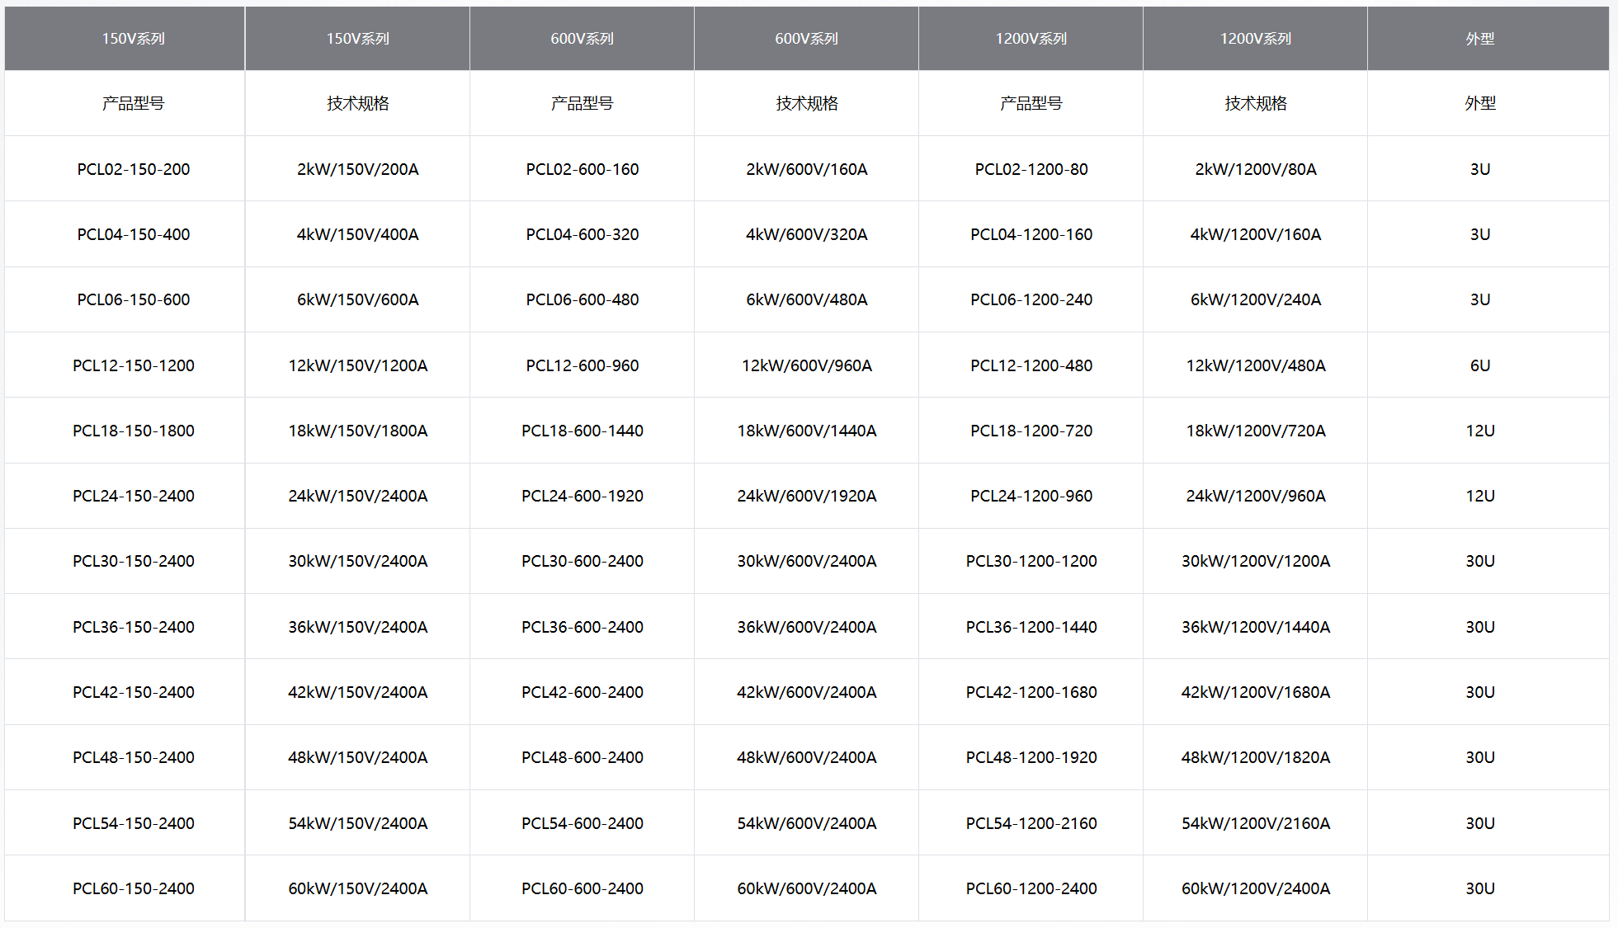This screenshot has width=1618, height=928.
Task: Click the PCL02-150-200 model cell
Action: click(134, 169)
